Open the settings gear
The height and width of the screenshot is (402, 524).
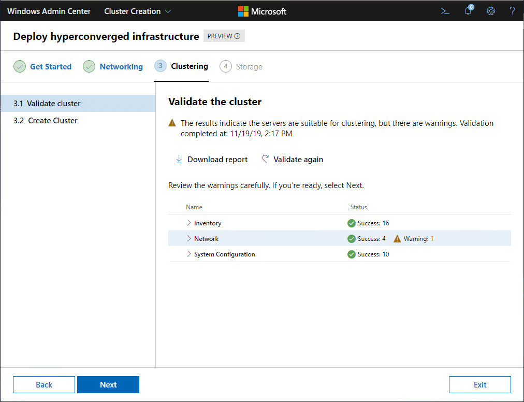[x=490, y=11]
